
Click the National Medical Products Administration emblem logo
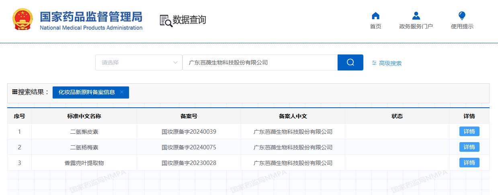pos(23,20)
